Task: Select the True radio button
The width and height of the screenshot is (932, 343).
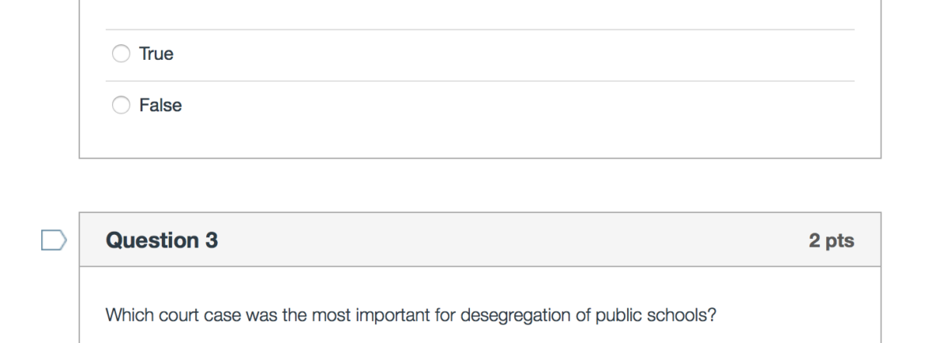Action: point(122,54)
